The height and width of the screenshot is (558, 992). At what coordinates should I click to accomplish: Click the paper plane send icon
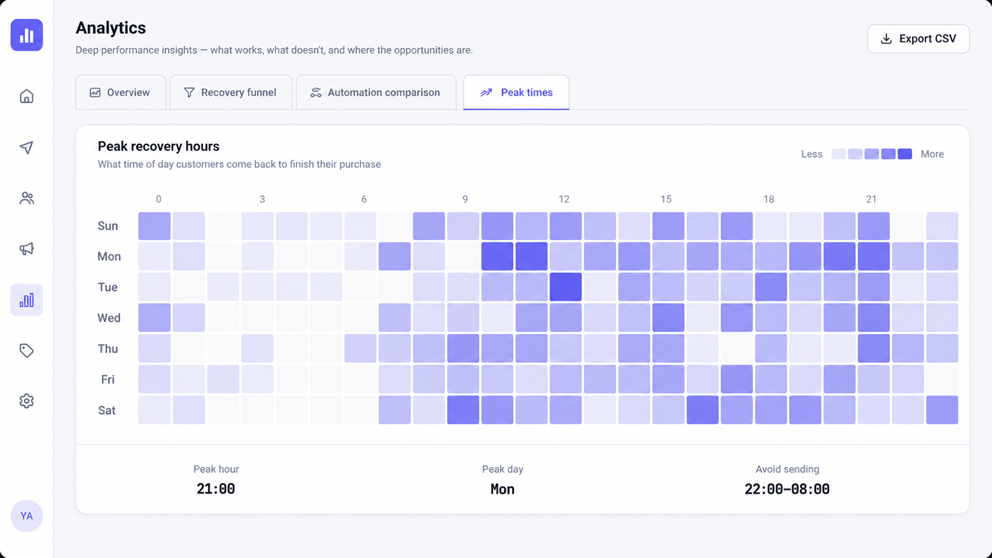point(26,147)
